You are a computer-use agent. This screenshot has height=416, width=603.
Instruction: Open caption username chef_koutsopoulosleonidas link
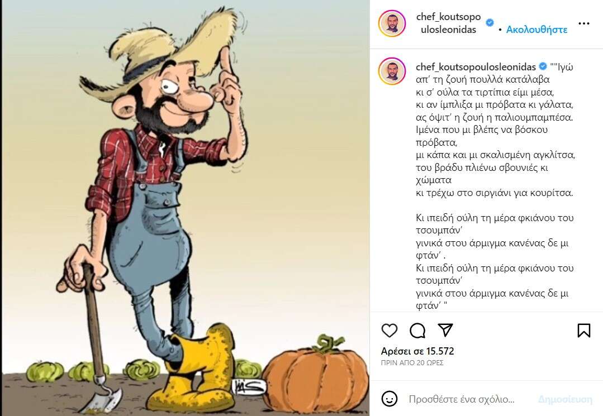[x=476, y=67]
